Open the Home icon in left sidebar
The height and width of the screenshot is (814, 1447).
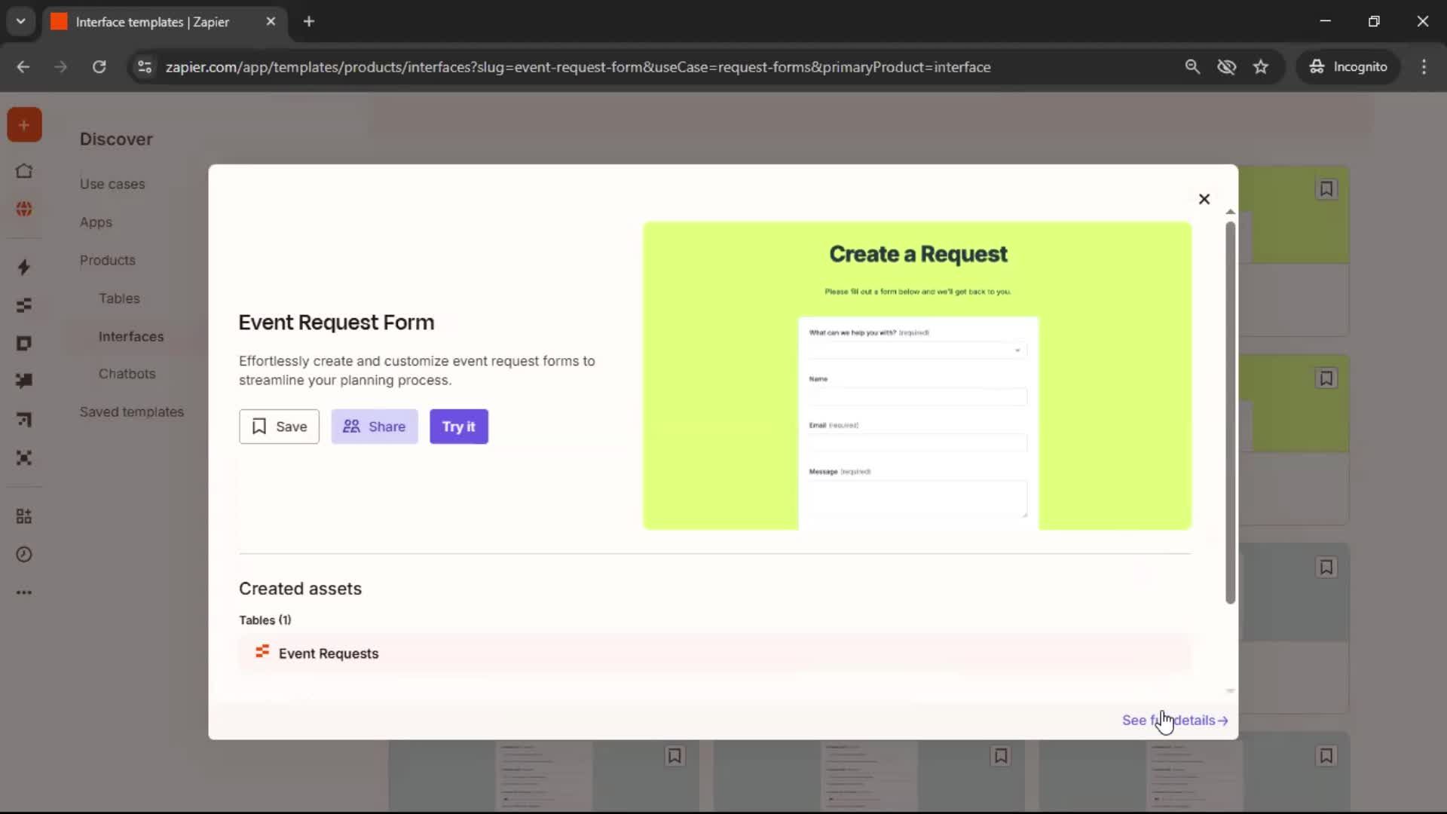click(x=24, y=171)
